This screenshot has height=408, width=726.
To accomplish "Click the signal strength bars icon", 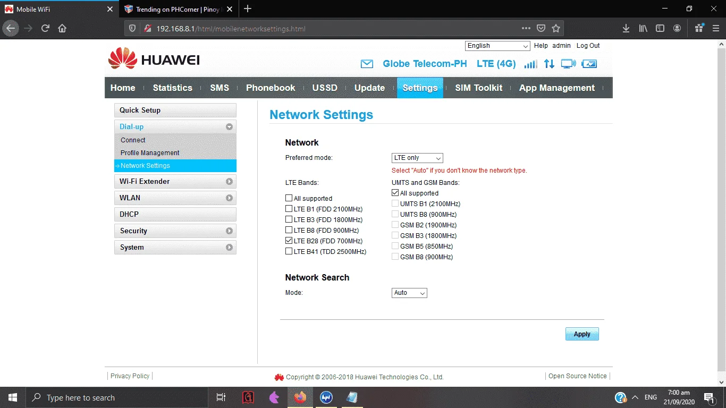I will tap(530, 64).
